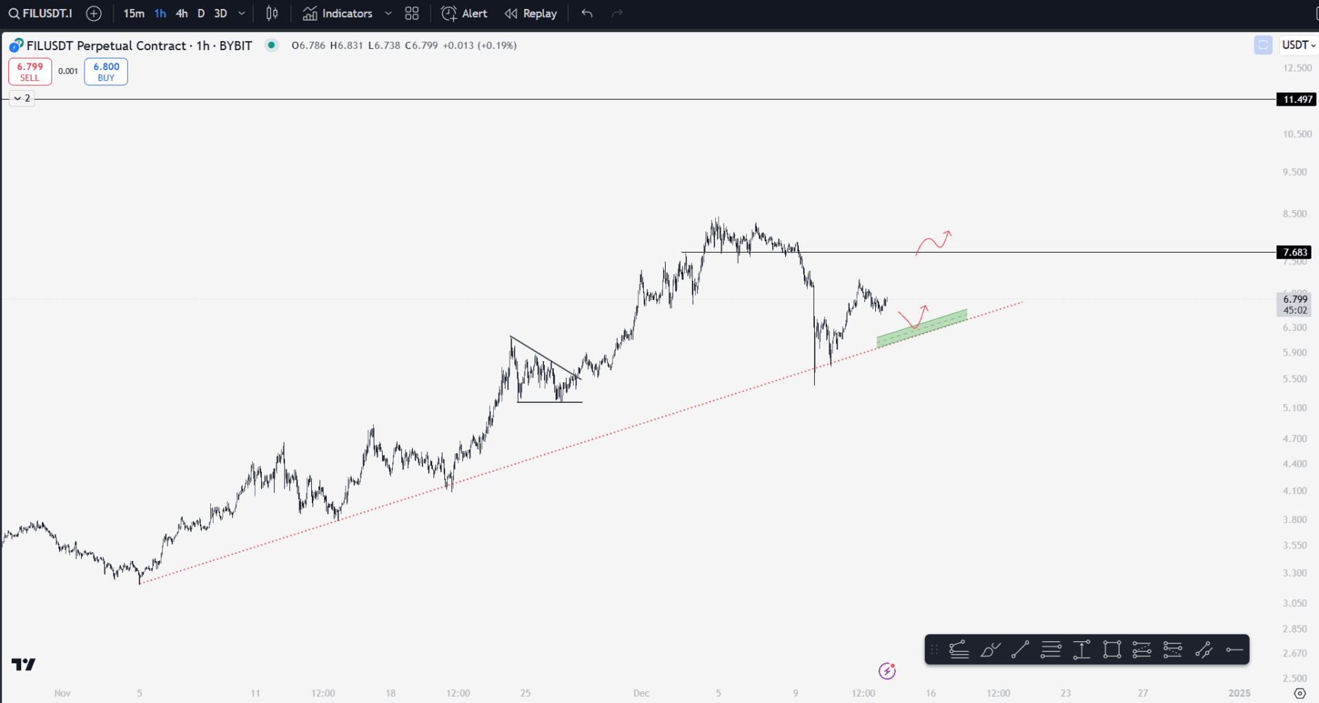The width and height of the screenshot is (1319, 703).
Task: Switch to the 3D timeframe
Action: (x=221, y=14)
